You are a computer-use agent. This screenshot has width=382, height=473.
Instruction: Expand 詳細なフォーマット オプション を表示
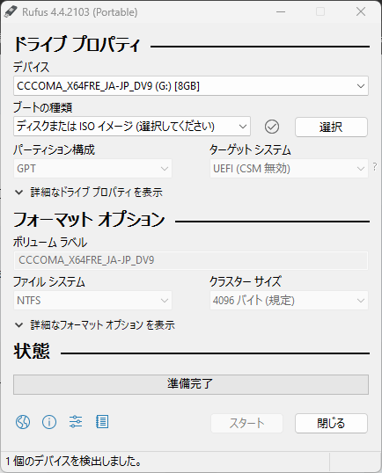(x=94, y=325)
